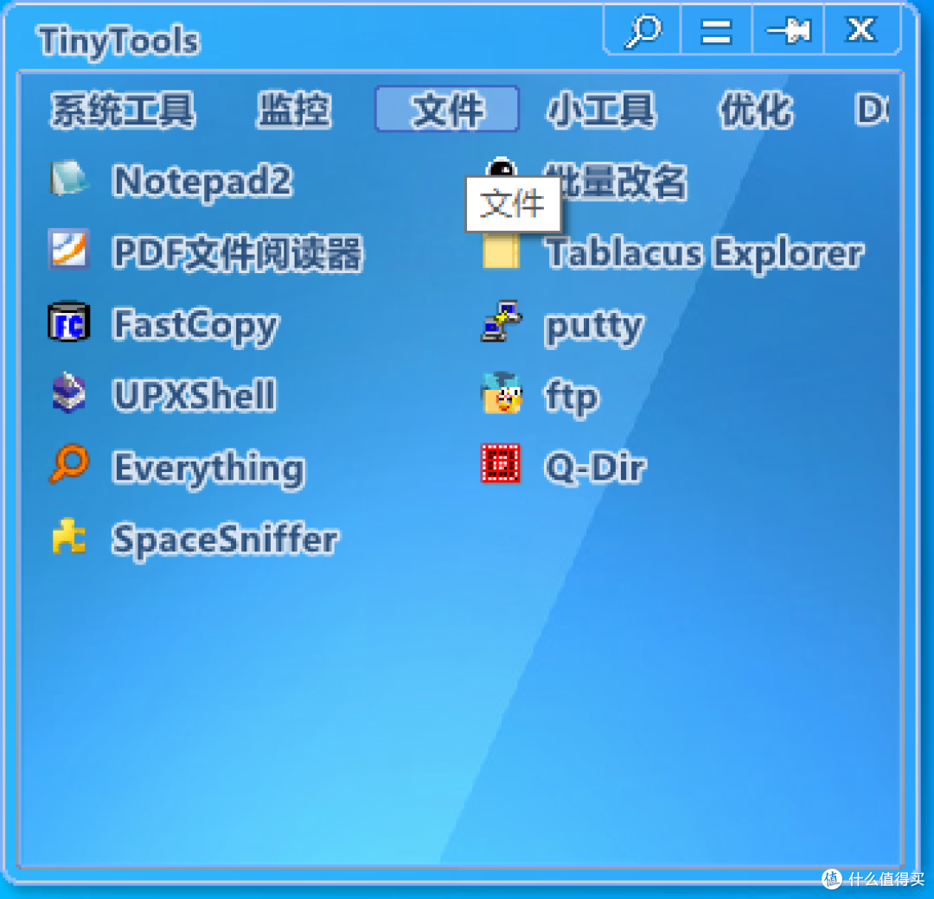
Task: Toggle the pin window button
Action: [789, 30]
